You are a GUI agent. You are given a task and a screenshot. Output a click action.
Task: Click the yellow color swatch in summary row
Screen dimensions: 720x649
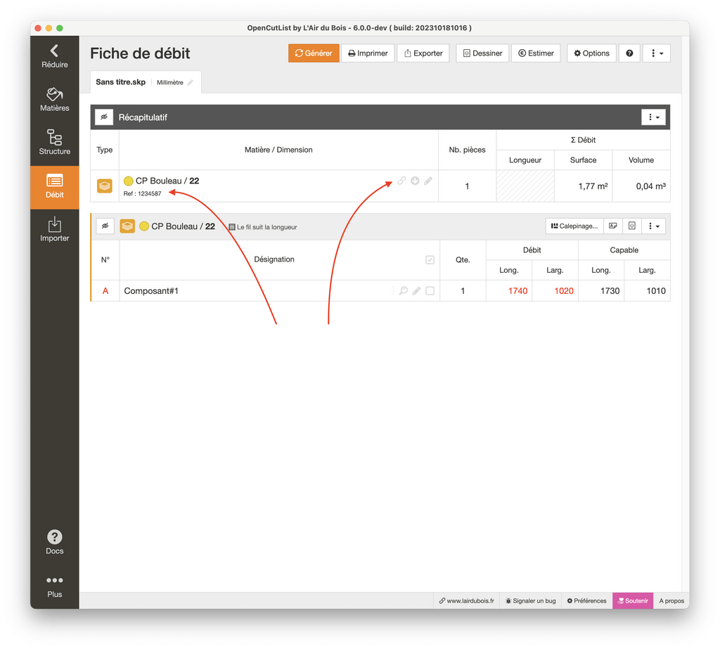129,181
